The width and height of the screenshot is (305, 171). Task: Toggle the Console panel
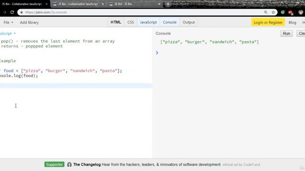pyautogui.click(x=170, y=22)
